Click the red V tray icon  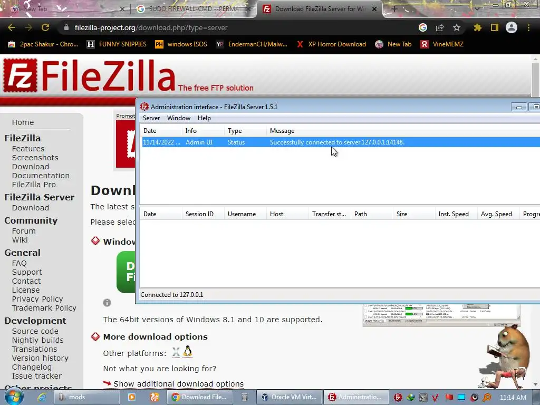click(435, 398)
